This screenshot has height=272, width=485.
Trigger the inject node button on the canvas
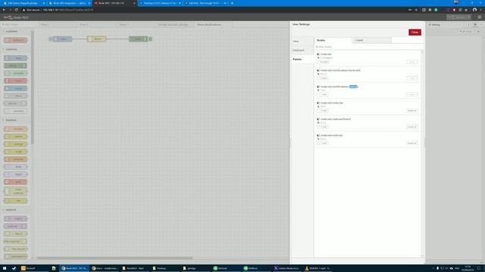51,39
